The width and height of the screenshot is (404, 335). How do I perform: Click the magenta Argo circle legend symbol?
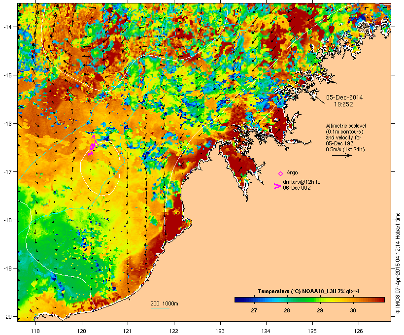pos(281,173)
